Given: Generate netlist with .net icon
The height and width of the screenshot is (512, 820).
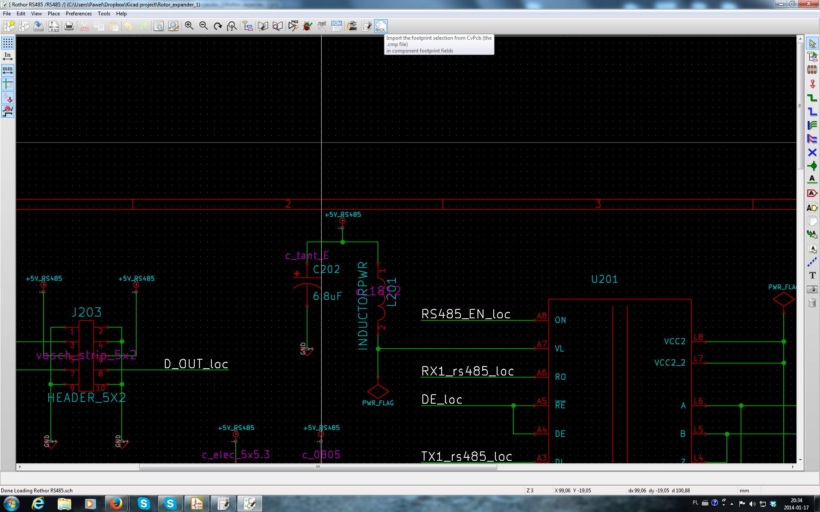Looking at the screenshot, I should [x=322, y=26].
